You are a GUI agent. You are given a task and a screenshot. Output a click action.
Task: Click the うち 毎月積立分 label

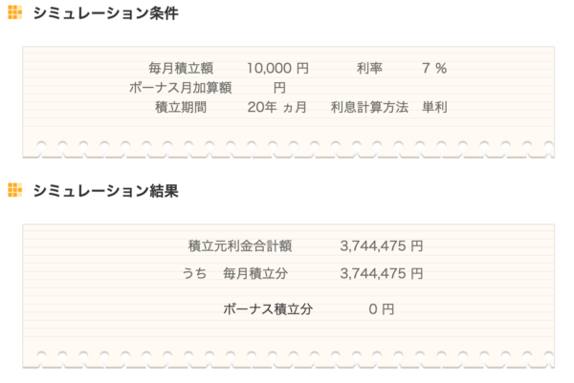tap(235, 274)
